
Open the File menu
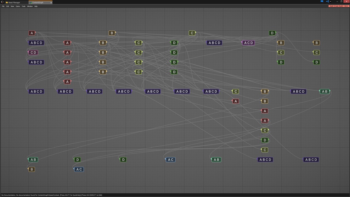(3, 6)
